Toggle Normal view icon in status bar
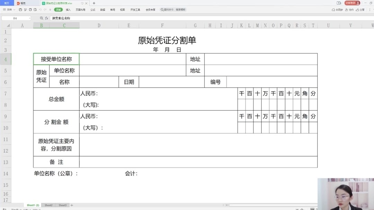The width and height of the screenshot is (374, 210). (312, 209)
